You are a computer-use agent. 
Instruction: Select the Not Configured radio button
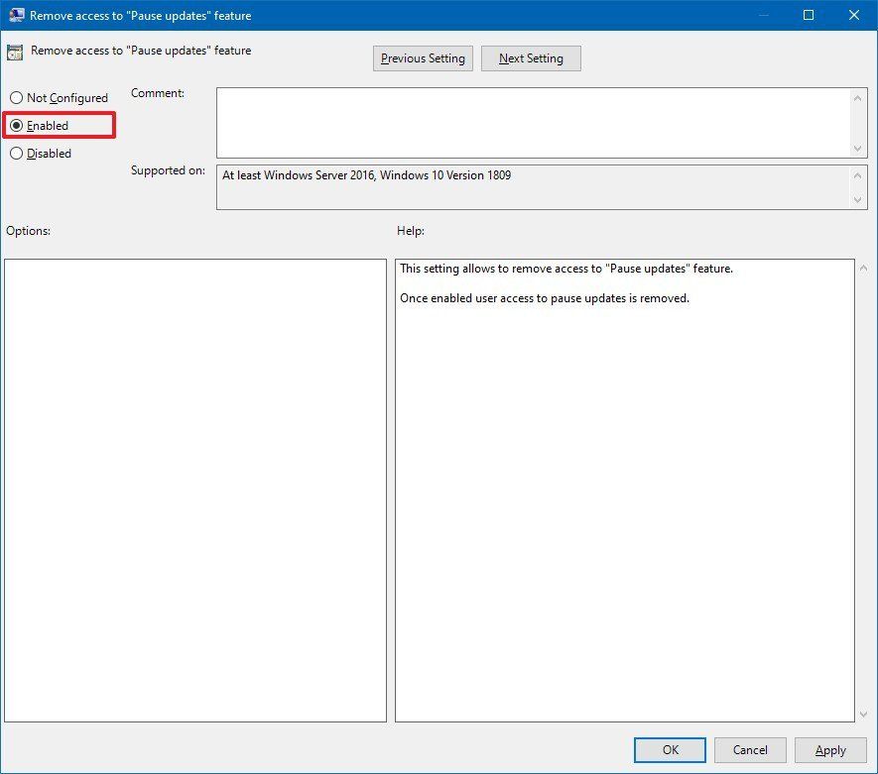coord(16,97)
